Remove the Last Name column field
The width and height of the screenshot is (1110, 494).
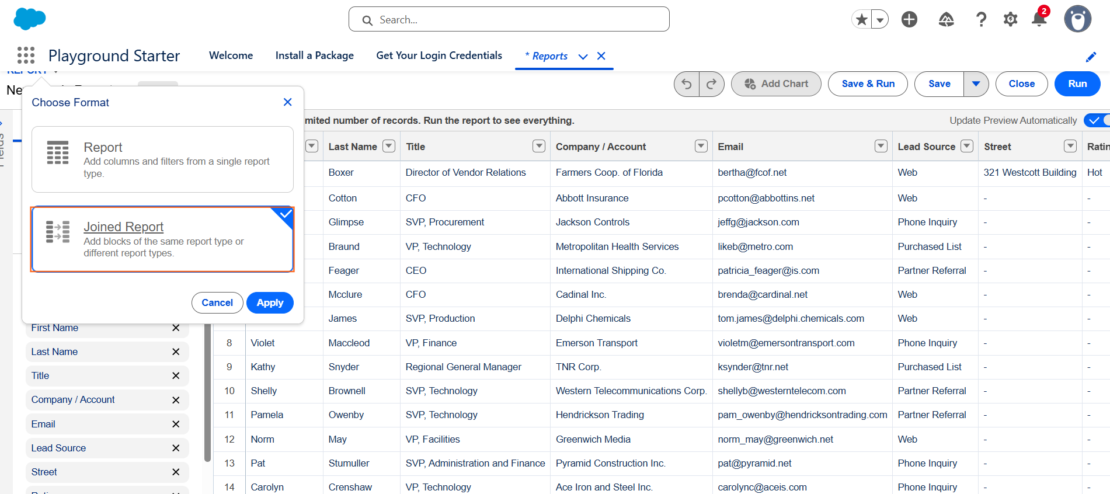(x=176, y=352)
